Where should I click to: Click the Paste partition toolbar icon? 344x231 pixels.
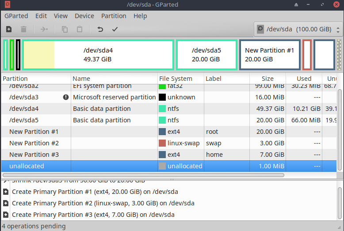pos(80,29)
